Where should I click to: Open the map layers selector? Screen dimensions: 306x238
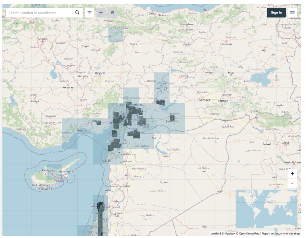click(112, 13)
